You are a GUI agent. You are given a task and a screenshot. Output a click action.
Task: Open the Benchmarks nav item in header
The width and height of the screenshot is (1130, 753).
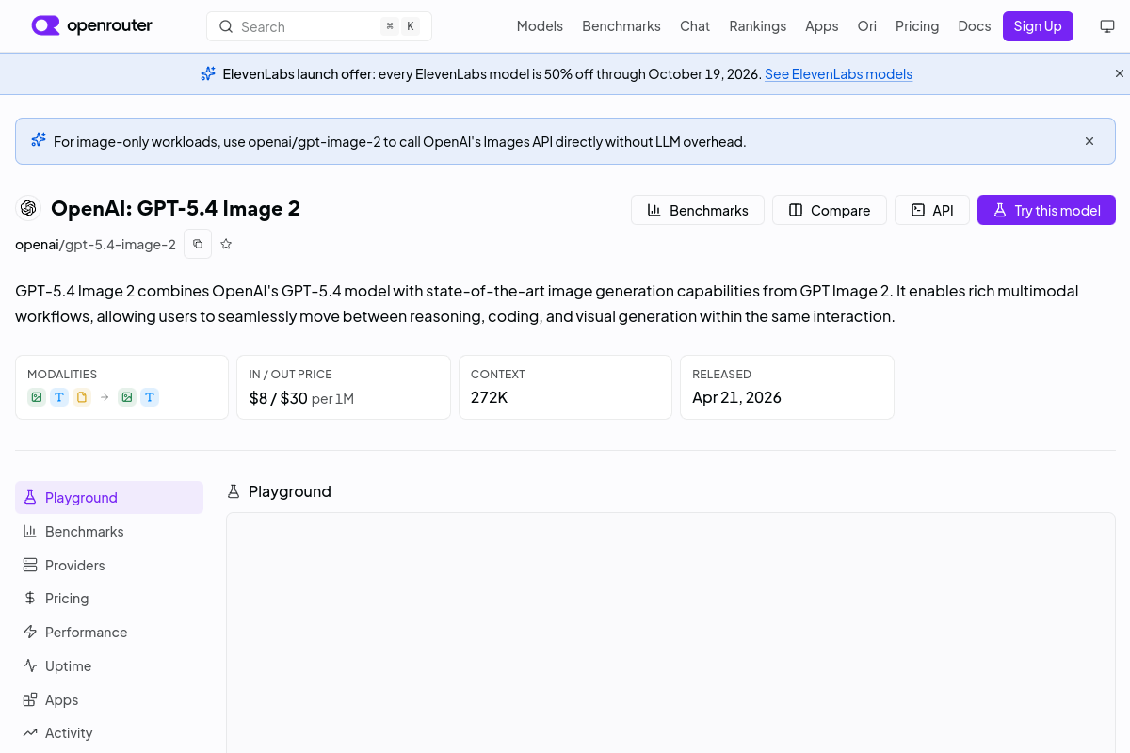point(621,26)
